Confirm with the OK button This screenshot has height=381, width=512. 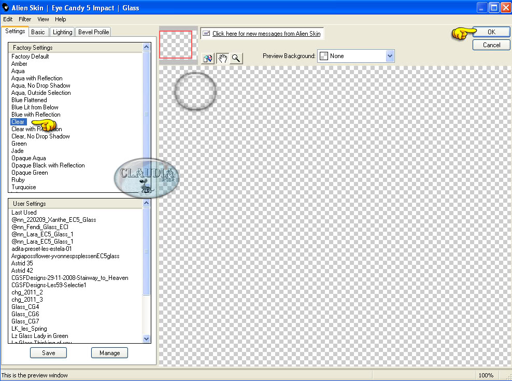(491, 32)
